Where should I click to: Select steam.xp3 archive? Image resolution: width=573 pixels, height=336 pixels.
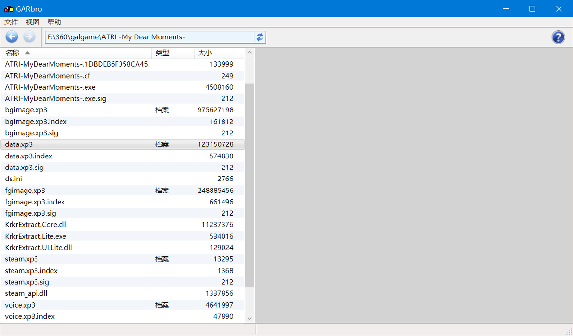[x=123, y=259]
